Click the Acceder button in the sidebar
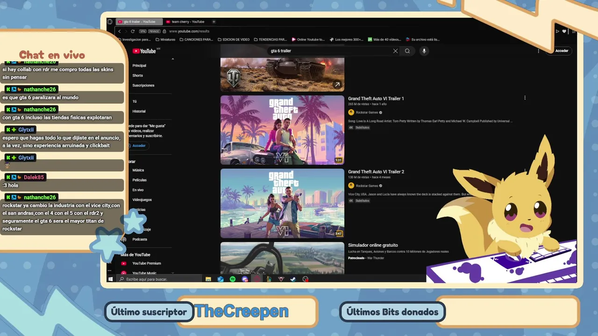The image size is (598, 336). coord(138,146)
